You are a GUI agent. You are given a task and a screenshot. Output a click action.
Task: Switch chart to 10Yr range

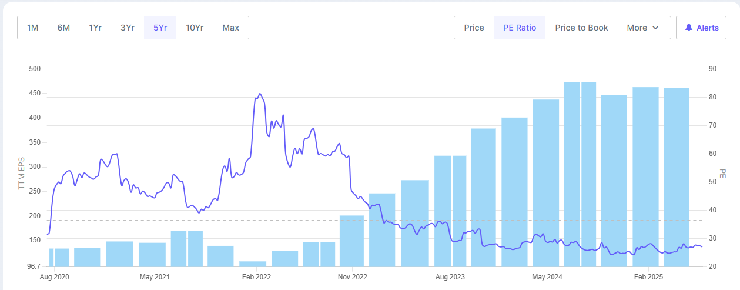195,28
